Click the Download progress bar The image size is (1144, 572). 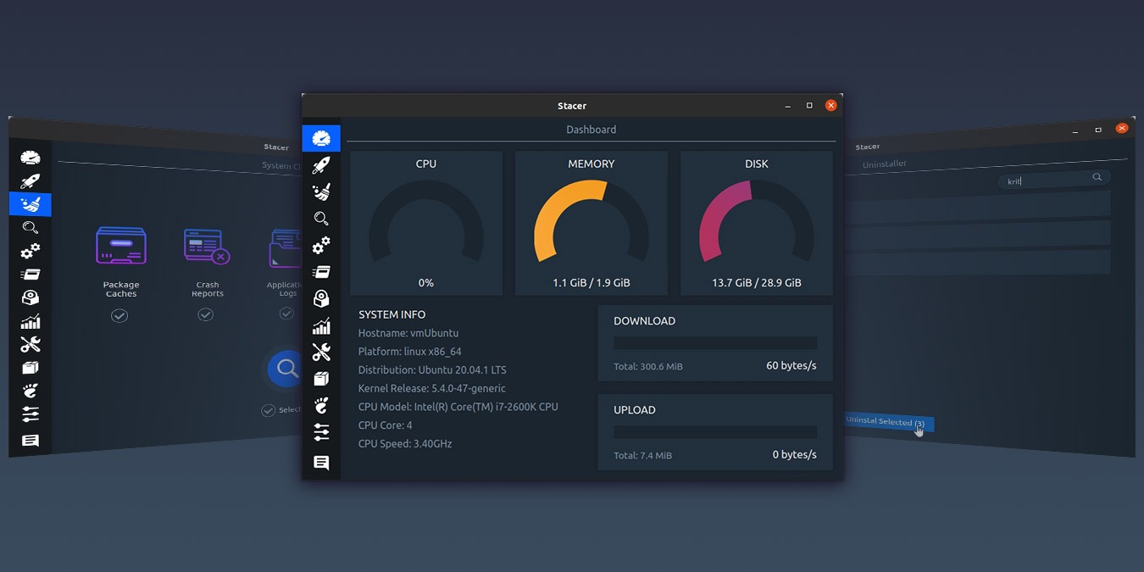pyautogui.click(x=714, y=342)
